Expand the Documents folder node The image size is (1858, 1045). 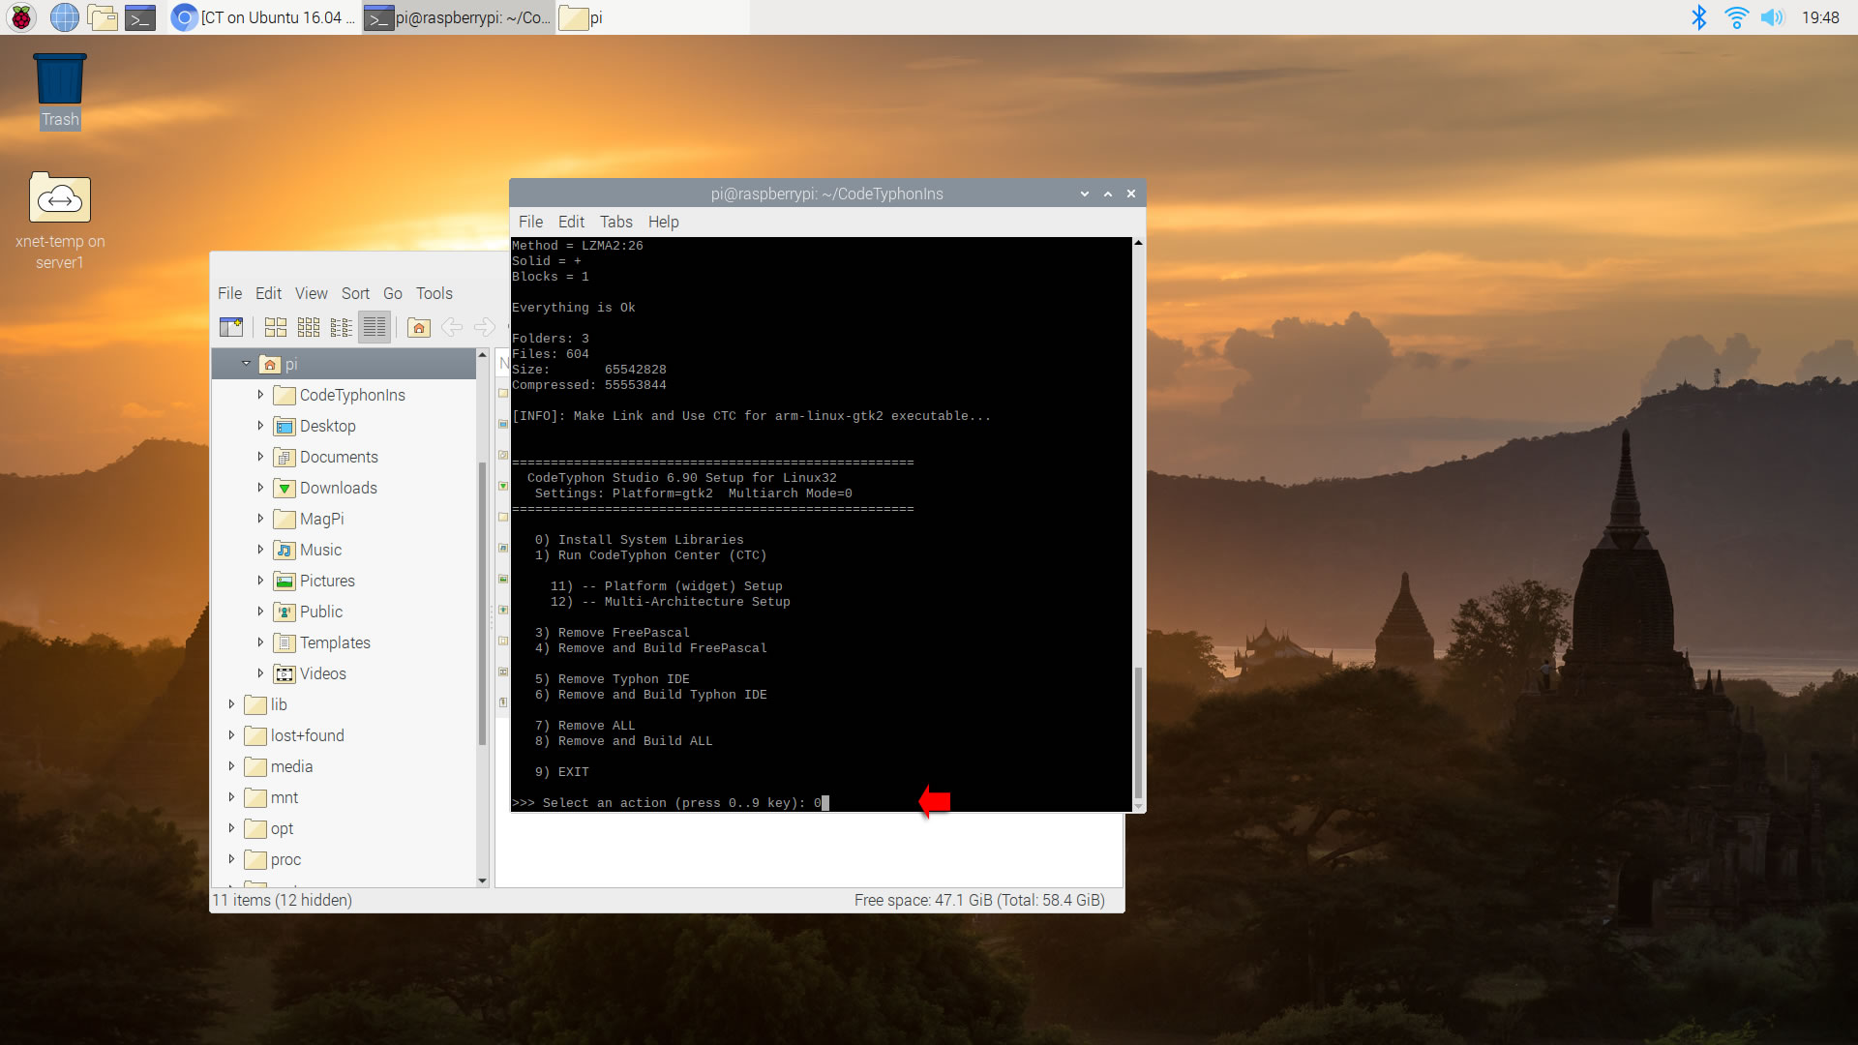coord(260,457)
